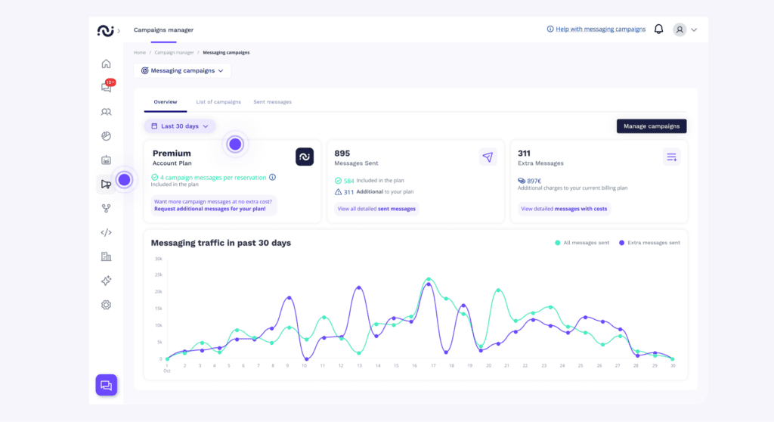Click the code embed icon in sidebar
The width and height of the screenshot is (774, 422).
[106, 232]
